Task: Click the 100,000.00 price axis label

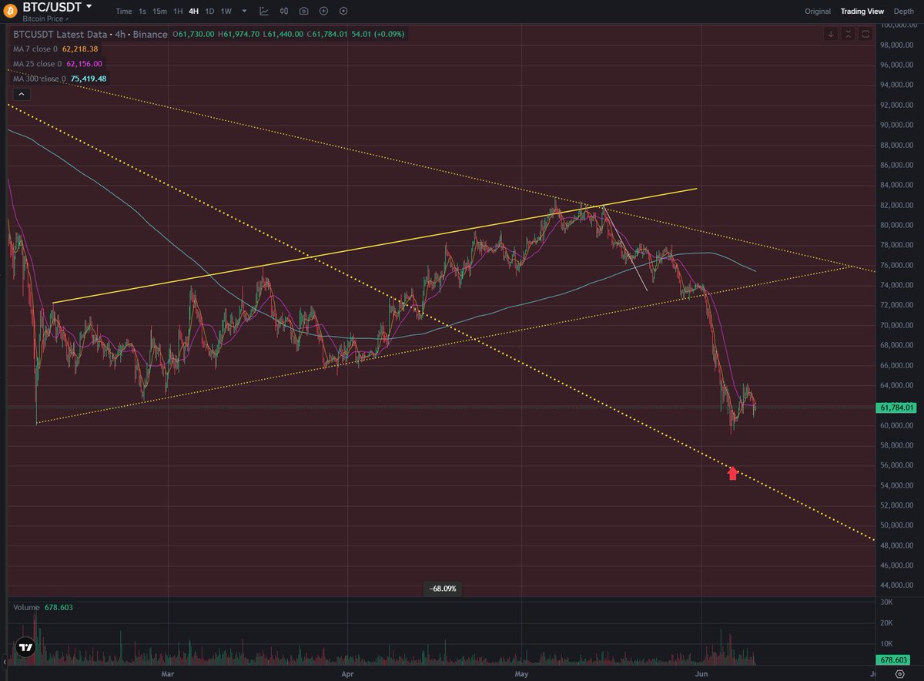Action: [x=898, y=25]
